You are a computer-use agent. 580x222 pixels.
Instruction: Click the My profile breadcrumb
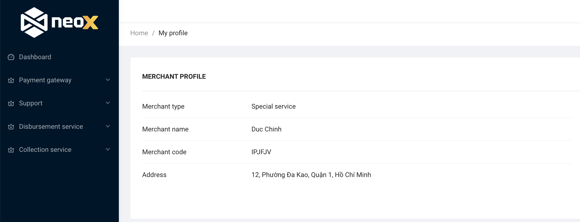click(173, 33)
